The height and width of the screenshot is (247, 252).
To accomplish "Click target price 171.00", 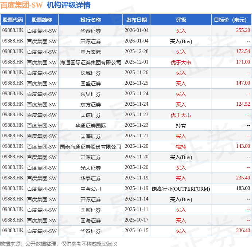I will coord(243,62).
